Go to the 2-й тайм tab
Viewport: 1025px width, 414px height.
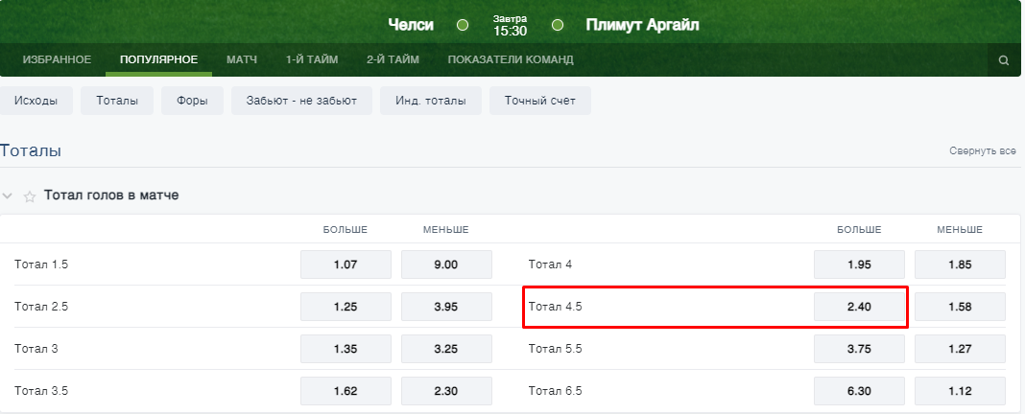393,59
